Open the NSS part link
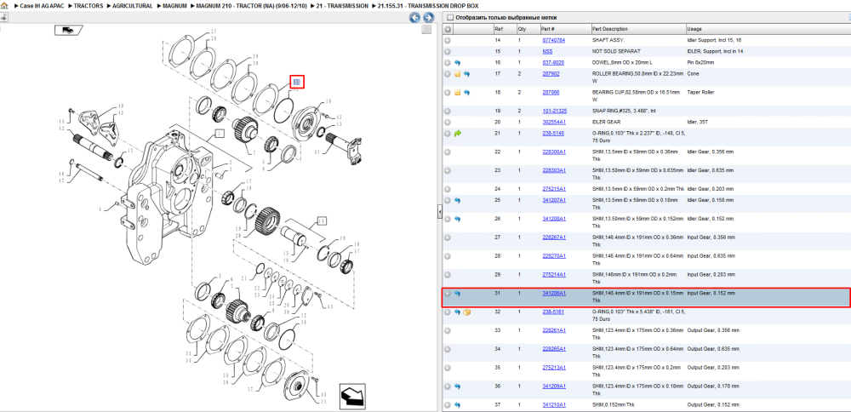The image size is (851, 412). pos(547,52)
